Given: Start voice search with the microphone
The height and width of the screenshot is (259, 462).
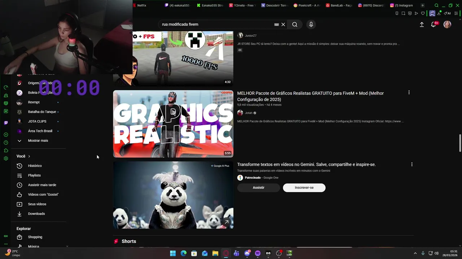Looking at the screenshot, I should pos(311,24).
